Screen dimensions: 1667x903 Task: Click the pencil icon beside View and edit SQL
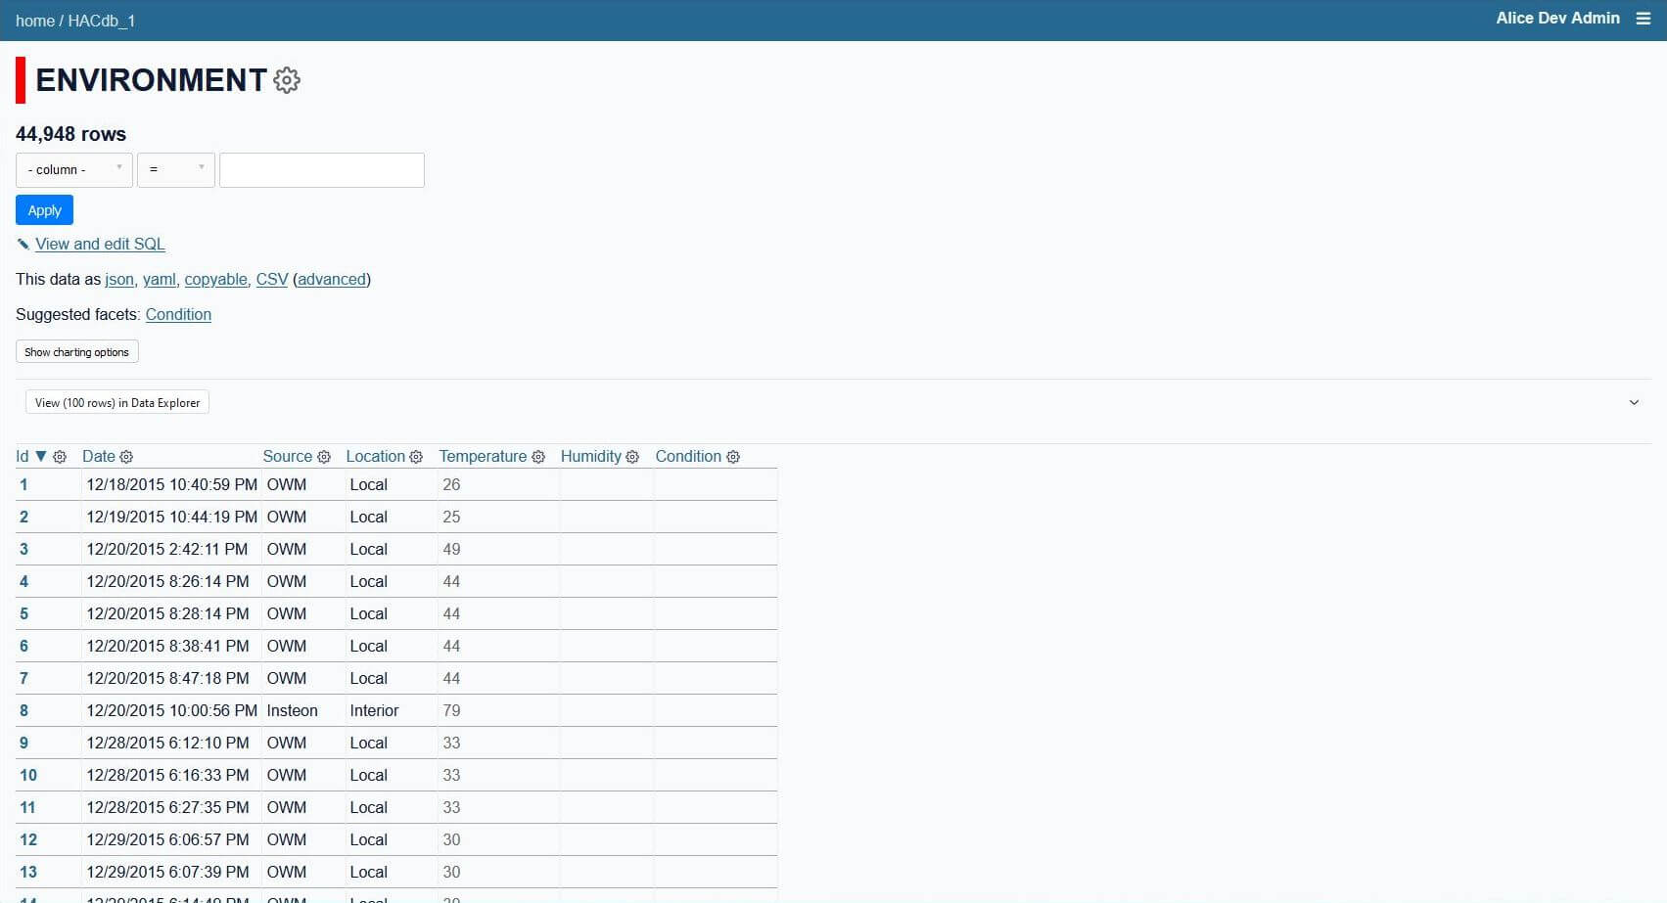point(23,245)
